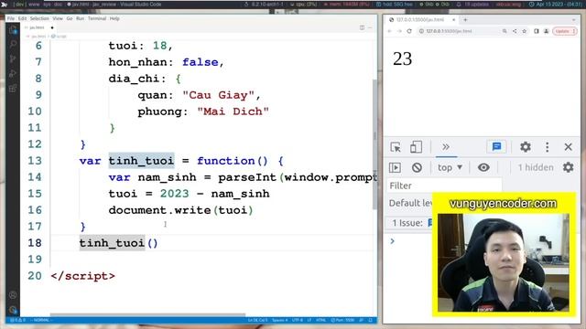Click editor horizontal scrollbar
The image size is (586, 329).
147,315
